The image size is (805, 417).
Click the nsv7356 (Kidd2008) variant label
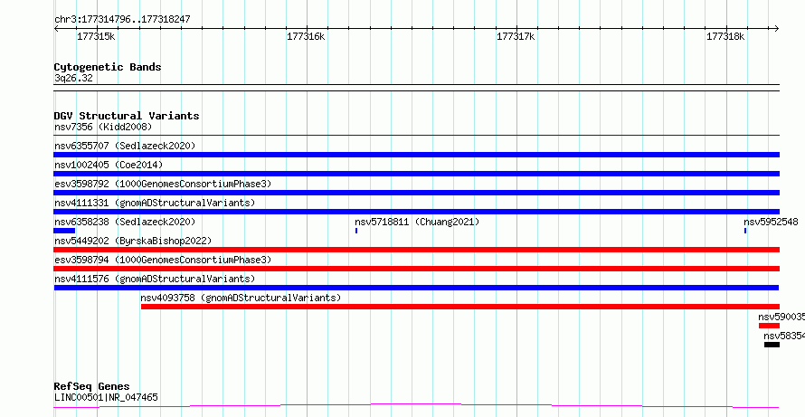coord(103,127)
